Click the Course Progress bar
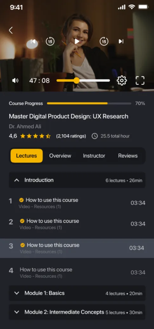 pos(89,103)
